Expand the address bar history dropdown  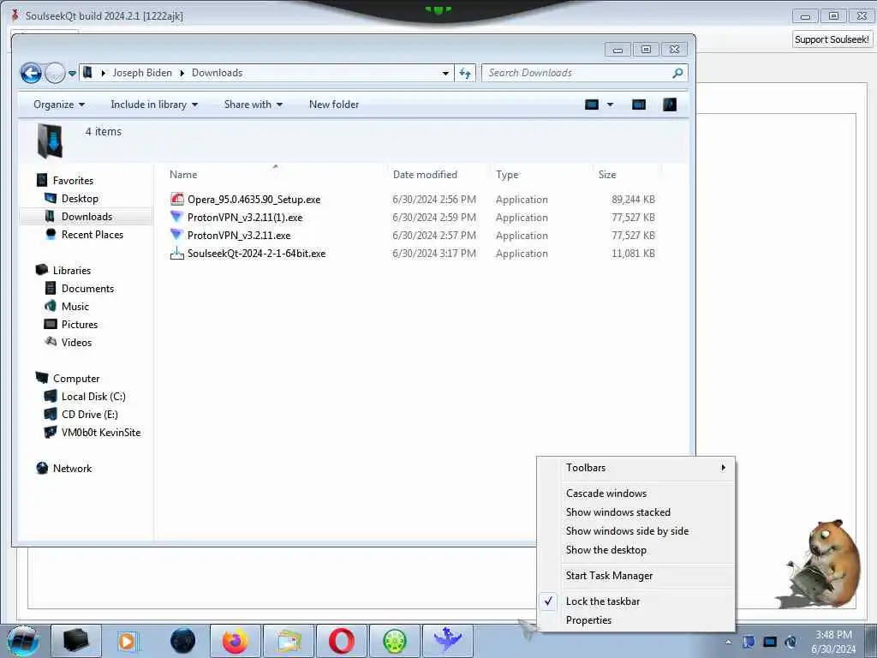click(x=445, y=74)
